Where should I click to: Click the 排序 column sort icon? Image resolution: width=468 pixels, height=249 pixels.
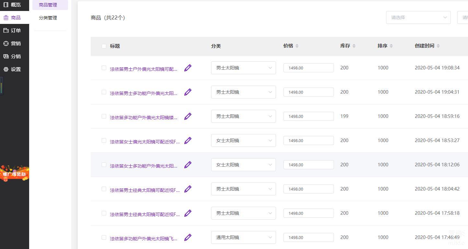(x=391, y=46)
